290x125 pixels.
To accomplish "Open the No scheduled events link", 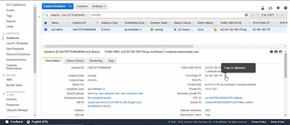I will [x=99, y=98].
